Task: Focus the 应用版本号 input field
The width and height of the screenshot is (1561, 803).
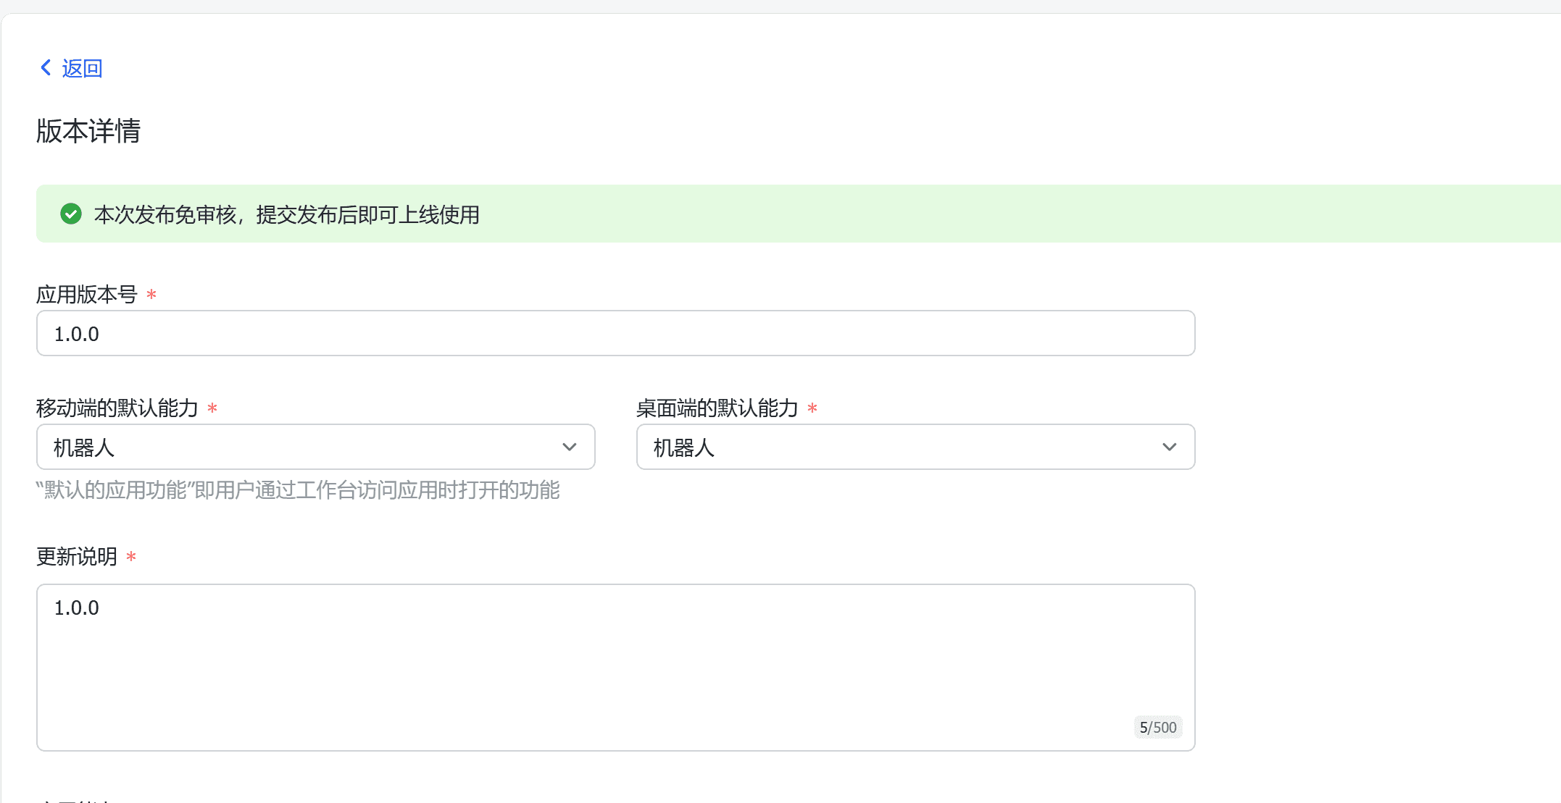Action: coord(615,334)
